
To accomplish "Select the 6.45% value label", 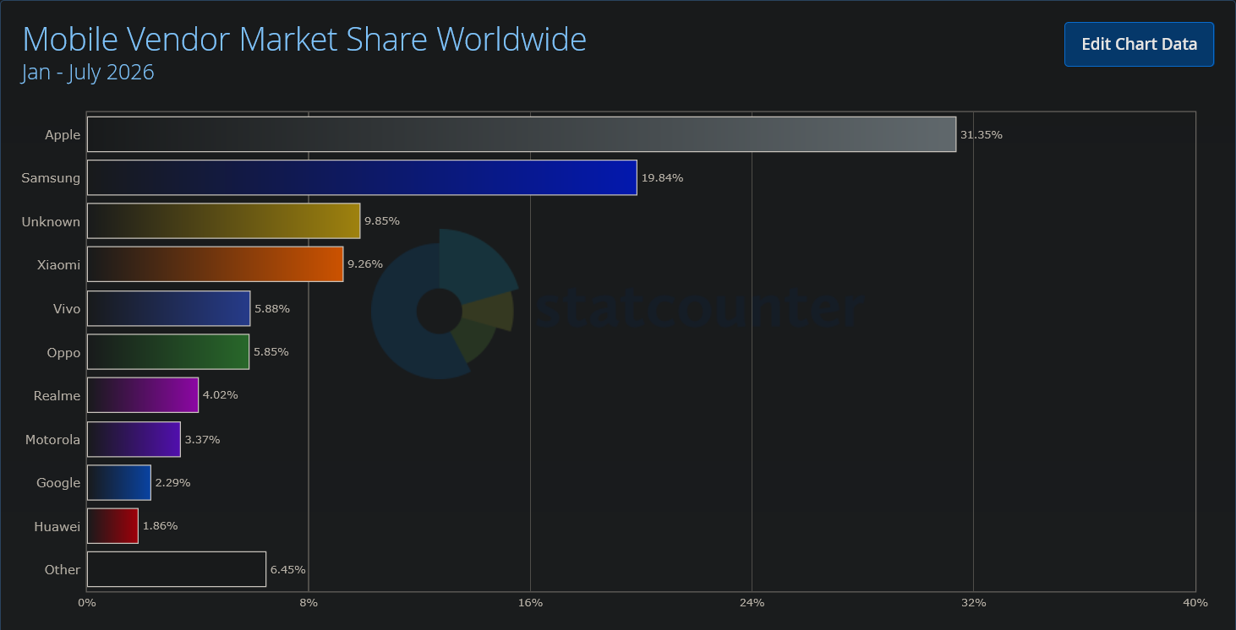I will point(288,570).
